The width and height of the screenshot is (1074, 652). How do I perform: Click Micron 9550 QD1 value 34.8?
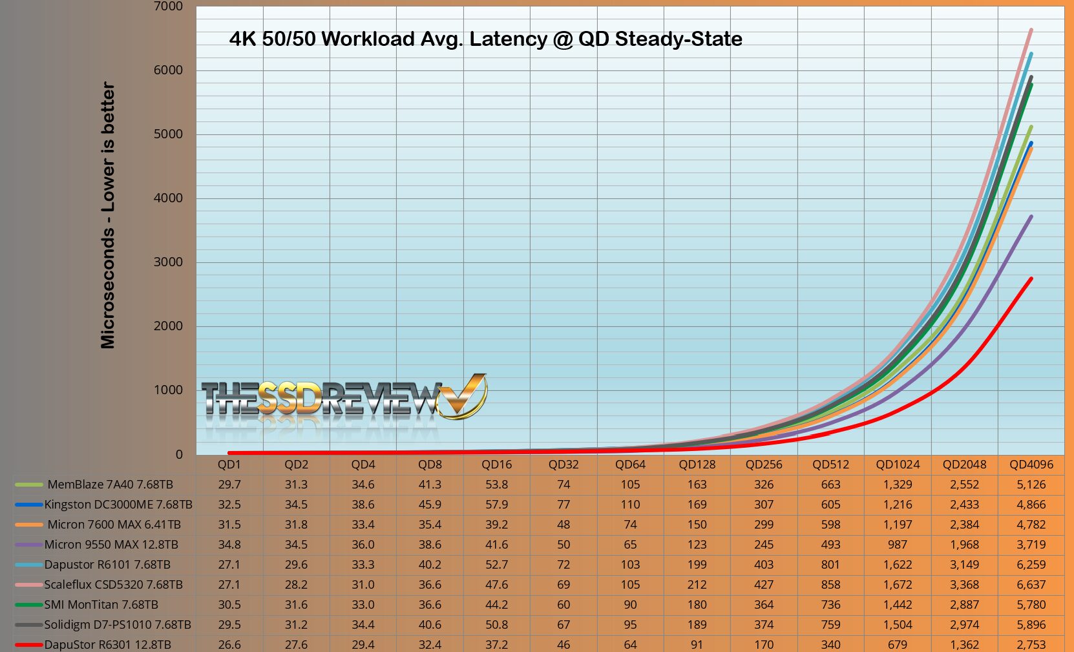[x=229, y=544]
